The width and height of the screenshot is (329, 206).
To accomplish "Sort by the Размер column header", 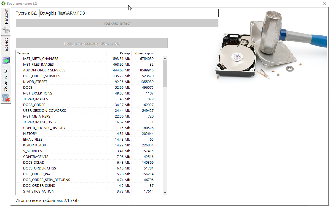I will coord(119,53).
